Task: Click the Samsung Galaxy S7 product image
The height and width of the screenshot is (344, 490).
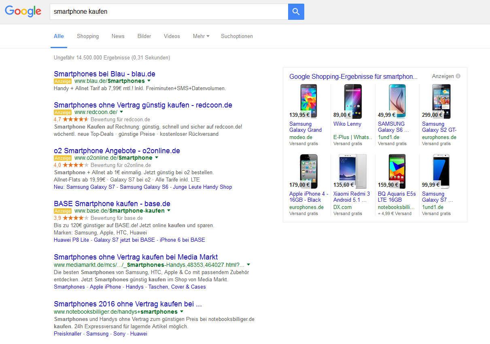Action: (x=441, y=171)
